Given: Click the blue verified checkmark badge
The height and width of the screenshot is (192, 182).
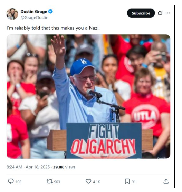Looking at the screenshot, I should 50,11.
